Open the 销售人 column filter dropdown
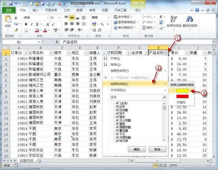The width and height of the screenshot is (218, 170). (x=104, y=53)
